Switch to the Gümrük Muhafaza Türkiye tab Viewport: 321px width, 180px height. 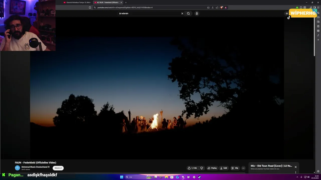tap(77, 2)
